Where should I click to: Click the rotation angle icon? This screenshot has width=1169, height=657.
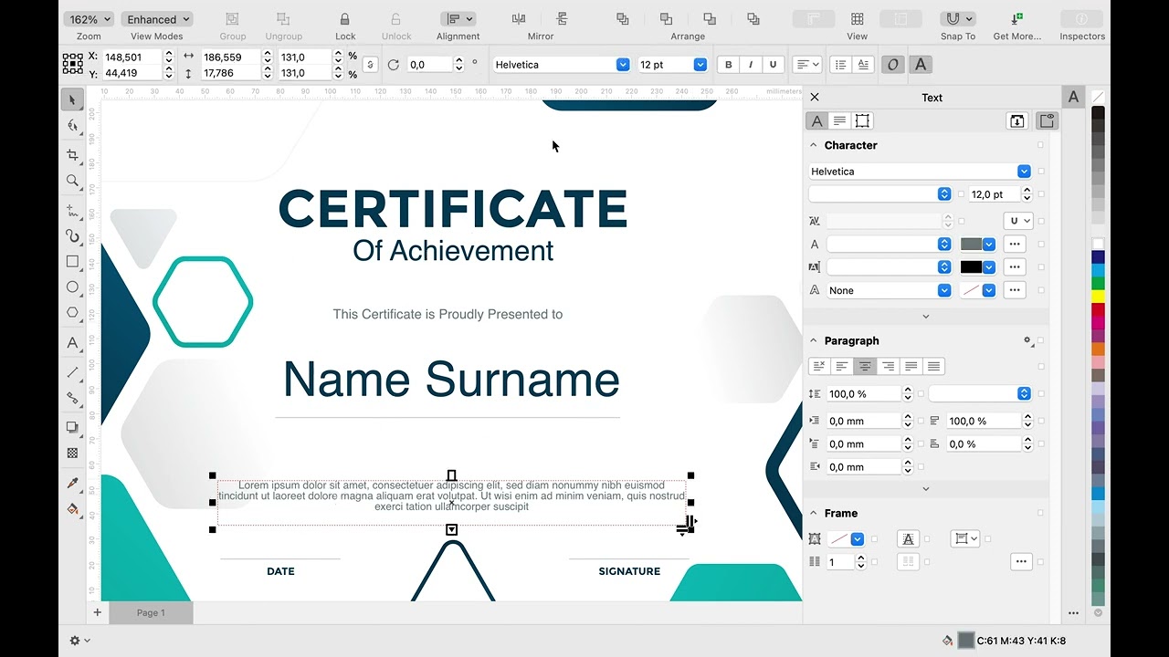pyautogui.click(x=393, y=65)
